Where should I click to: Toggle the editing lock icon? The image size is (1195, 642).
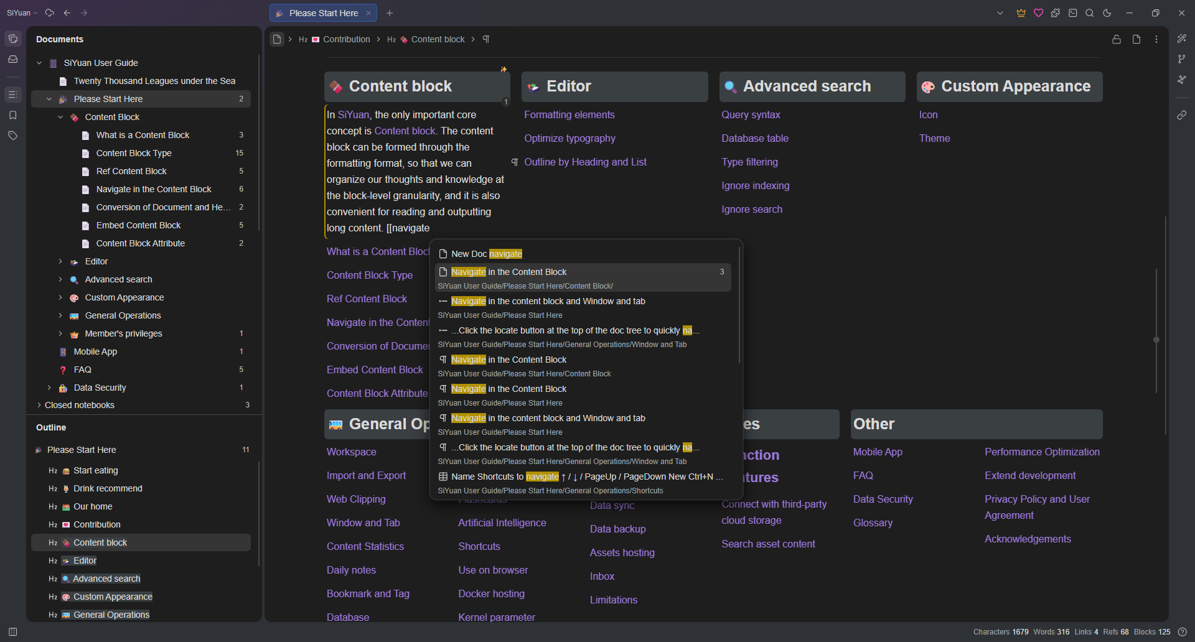[1117, 39]
